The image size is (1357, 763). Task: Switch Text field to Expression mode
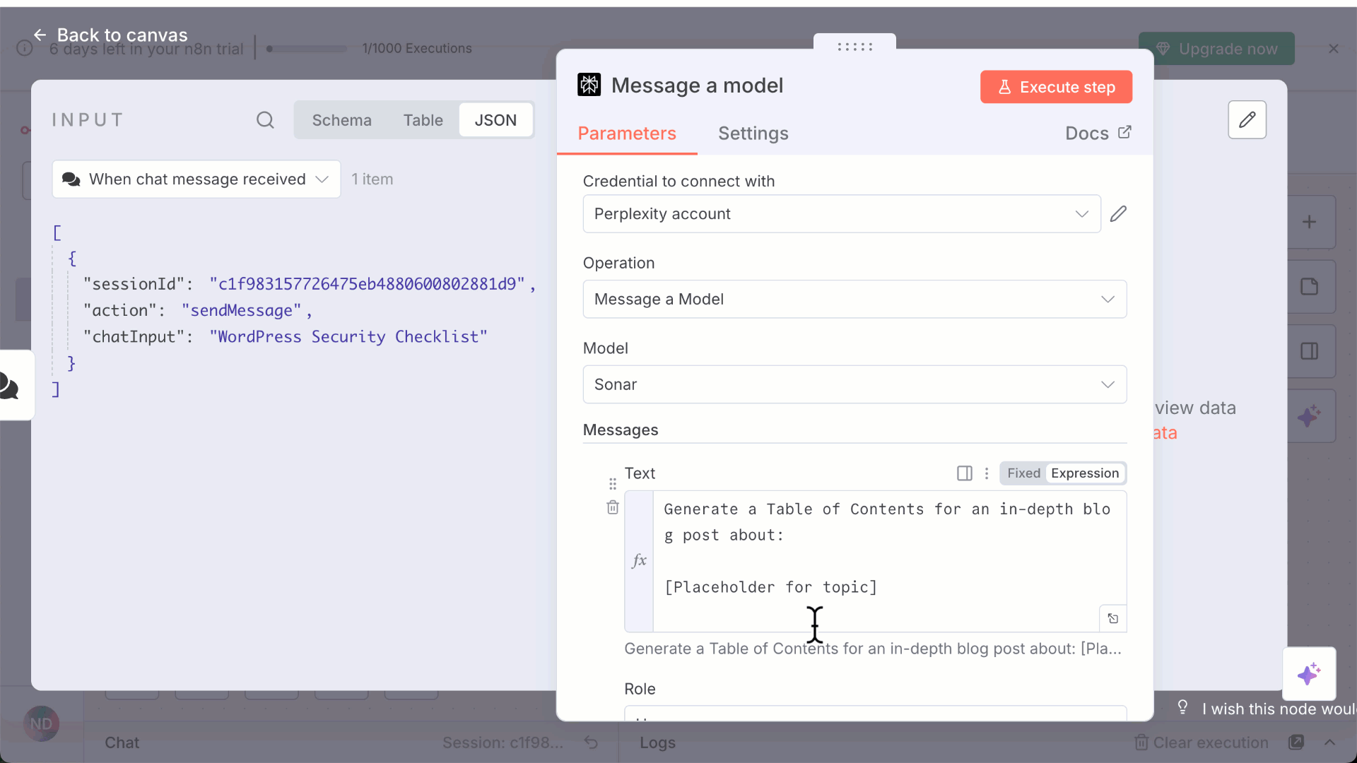tap(1084, 473)
